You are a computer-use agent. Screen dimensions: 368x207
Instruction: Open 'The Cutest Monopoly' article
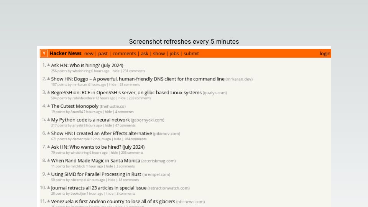coord(75,106)
